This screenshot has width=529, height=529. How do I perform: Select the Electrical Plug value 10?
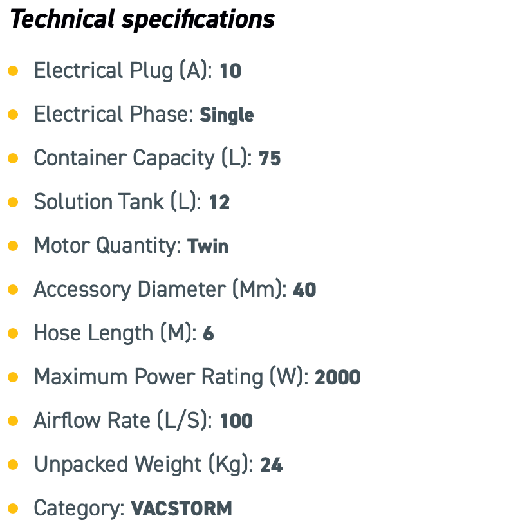(x=230, y=71)
